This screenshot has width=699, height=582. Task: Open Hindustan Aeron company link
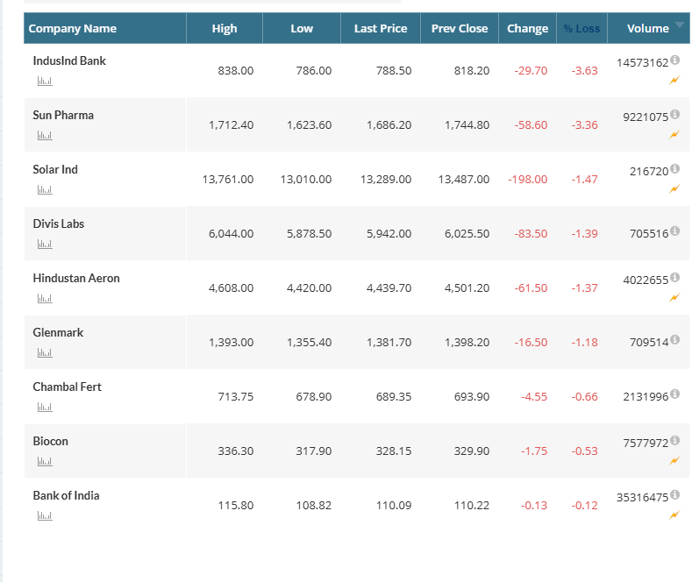(x=76, y=278)
